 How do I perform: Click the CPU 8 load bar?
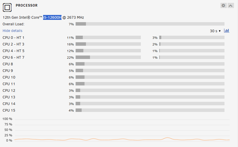[150, 64]
